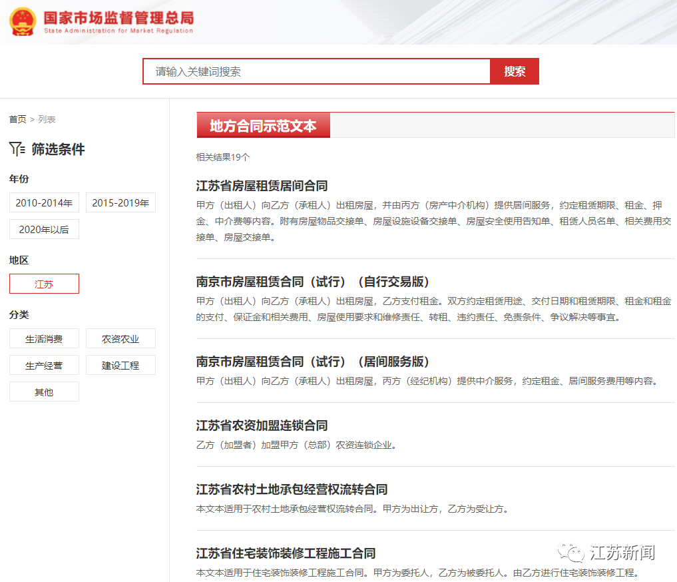The width and height of the screenshot is (677, 582).
Task: Select the 农资农业 category filter
Action: click(x=120, y=338)
